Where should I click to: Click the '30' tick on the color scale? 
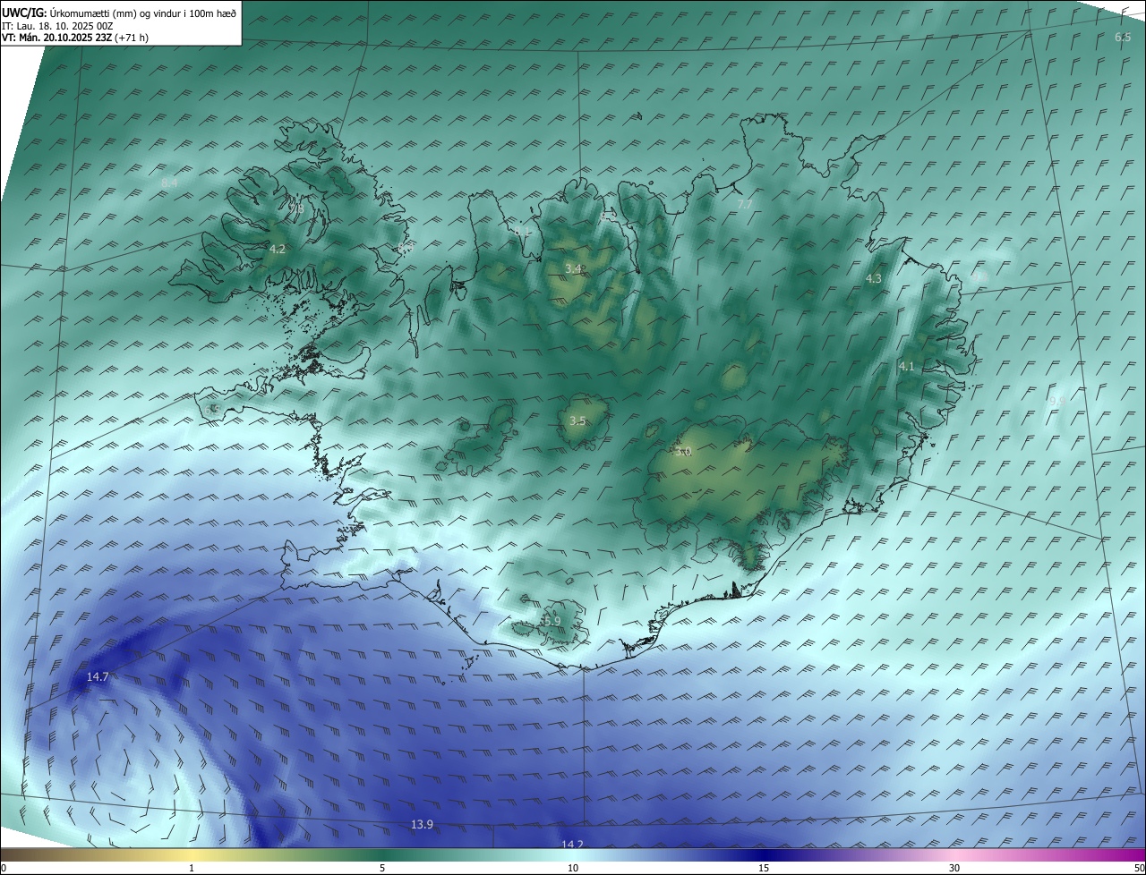pos(954,868)
